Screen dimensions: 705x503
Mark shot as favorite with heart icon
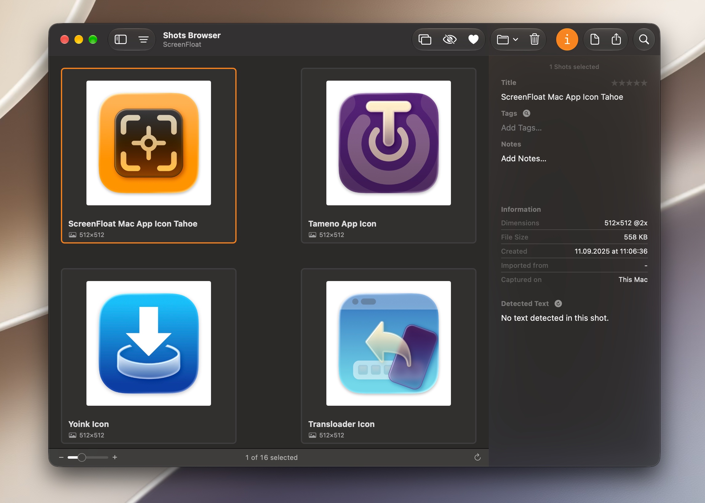[x=473, y=39]
